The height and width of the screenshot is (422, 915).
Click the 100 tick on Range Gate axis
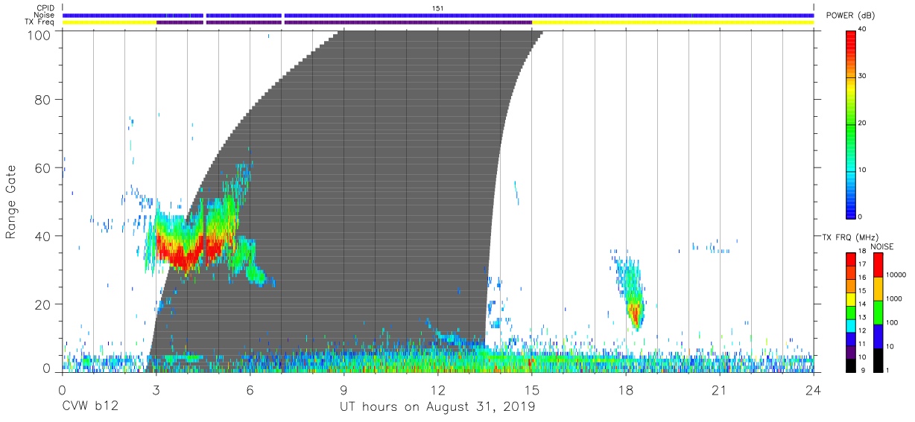tap(39, 34)
